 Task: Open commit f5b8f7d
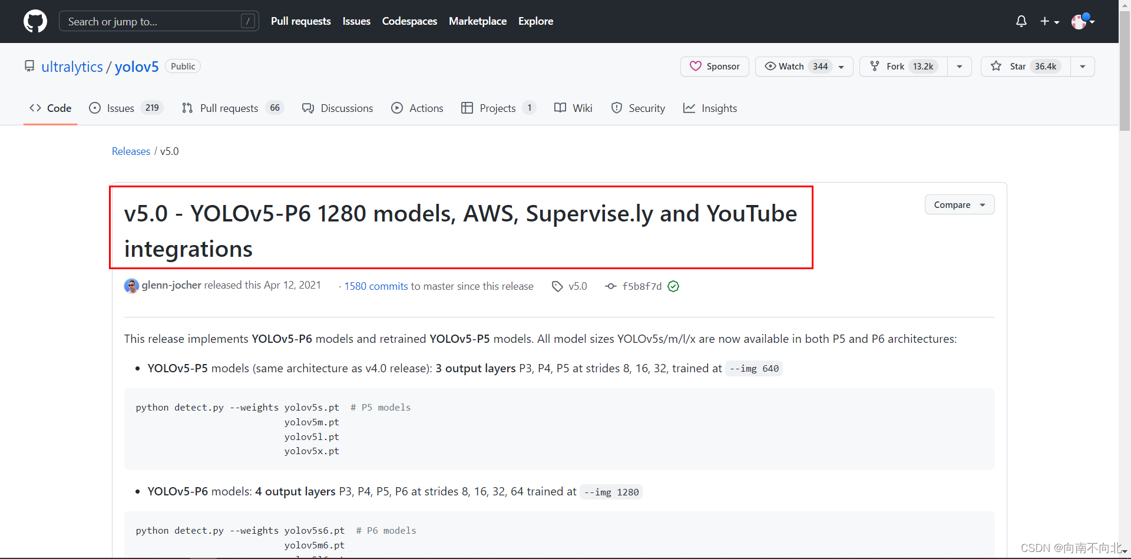[x=642, y=286]
